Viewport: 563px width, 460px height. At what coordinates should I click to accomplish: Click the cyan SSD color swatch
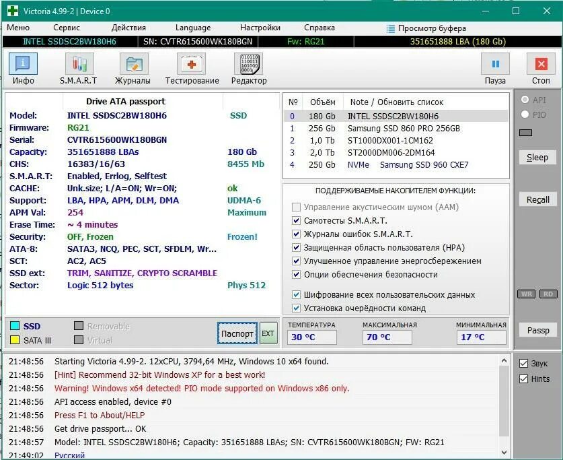click(15, 325)
